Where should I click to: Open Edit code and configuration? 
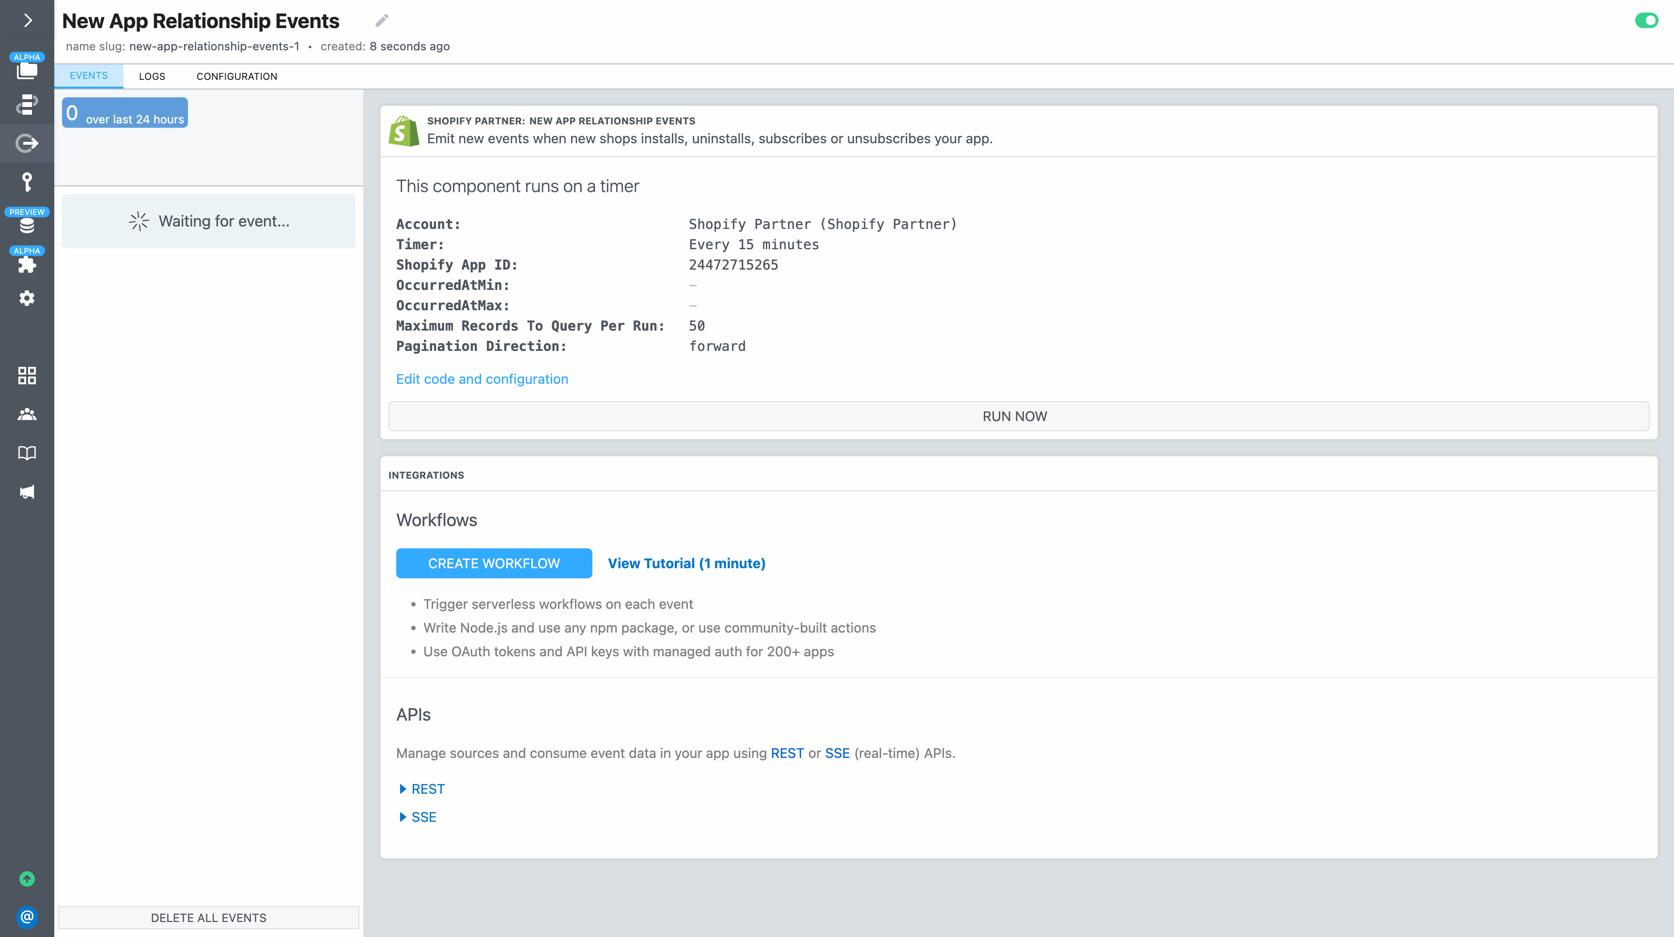coord(482,378)
